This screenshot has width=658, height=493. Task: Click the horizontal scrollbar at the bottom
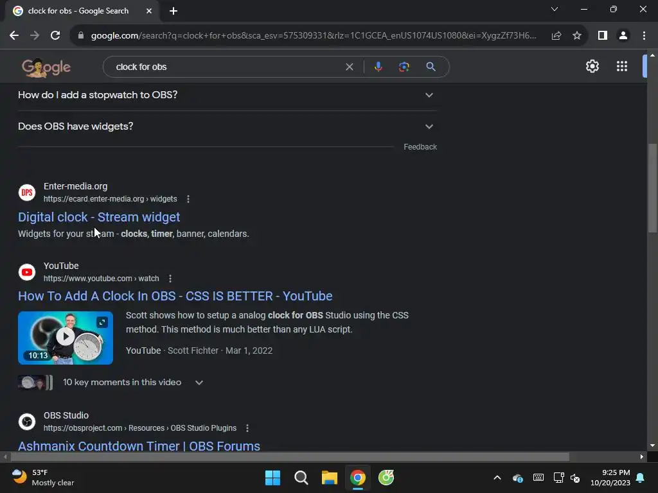(290, 456)
